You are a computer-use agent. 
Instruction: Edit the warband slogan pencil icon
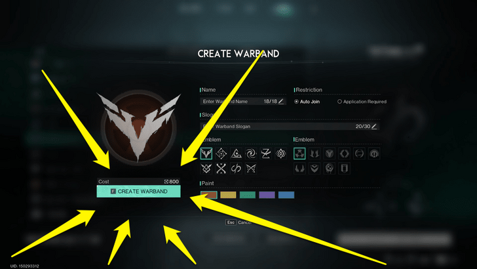click(x=374, y=127)
